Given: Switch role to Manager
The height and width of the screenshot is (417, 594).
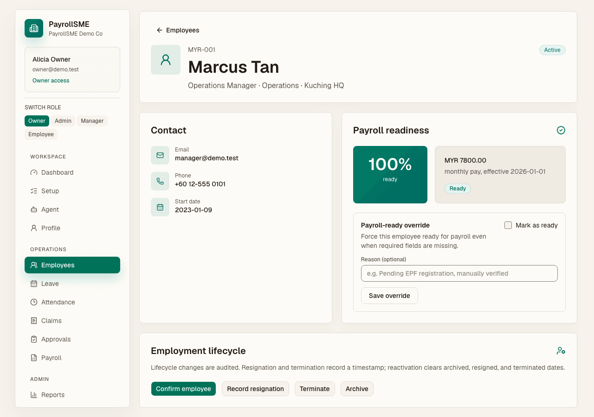Looking at the screenshot, I should (92, 121).
